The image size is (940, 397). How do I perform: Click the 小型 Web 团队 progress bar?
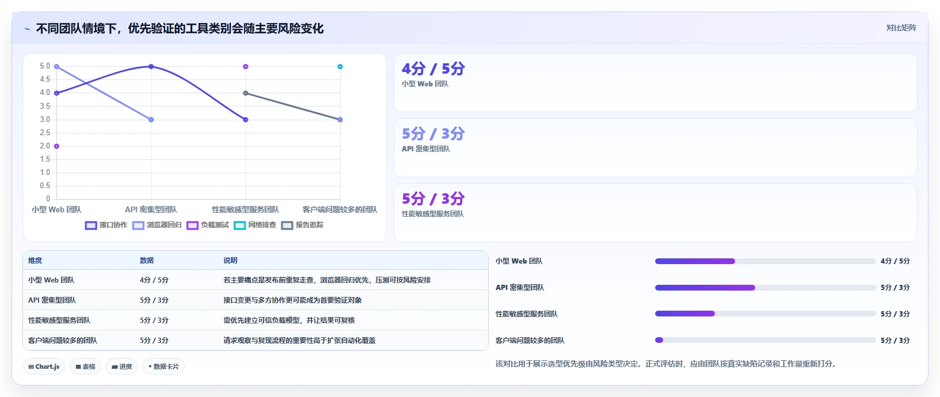(x=765, y=261)
